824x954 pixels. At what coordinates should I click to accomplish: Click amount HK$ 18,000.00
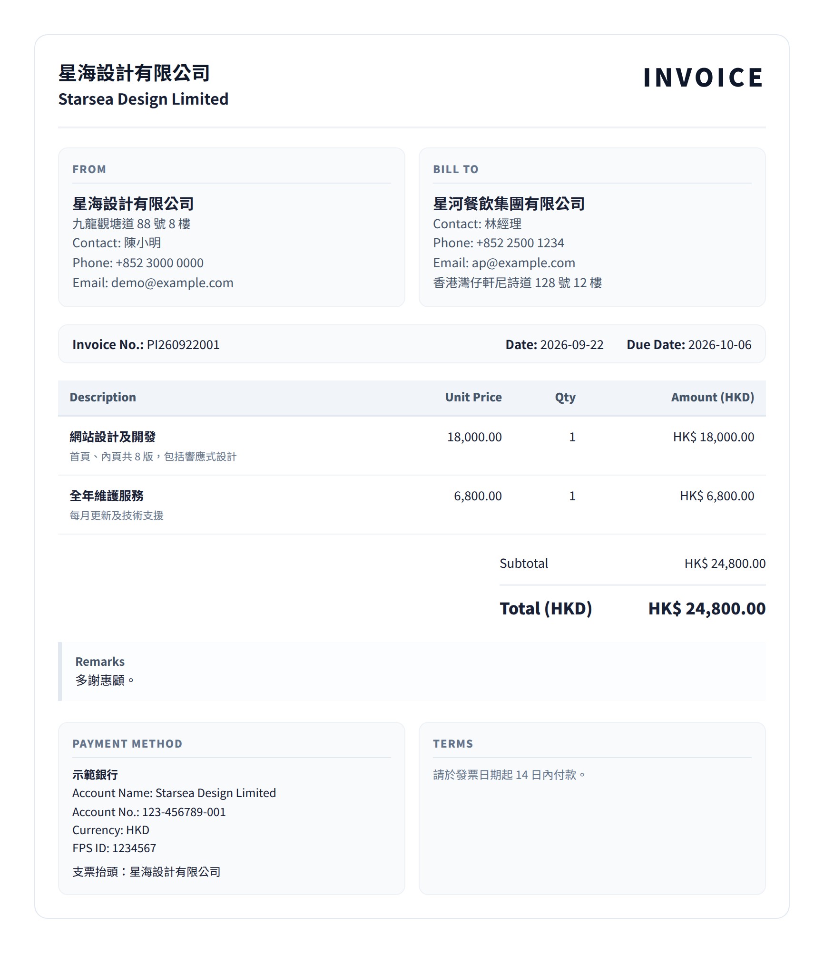[x=714, y=437]
